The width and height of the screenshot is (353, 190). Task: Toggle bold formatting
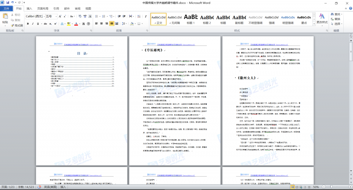(x=28, y=23)
